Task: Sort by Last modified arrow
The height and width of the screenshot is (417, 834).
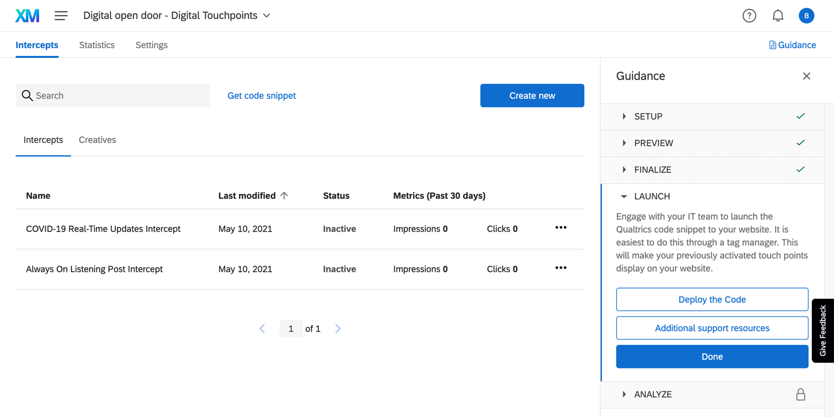Action: 284,195
